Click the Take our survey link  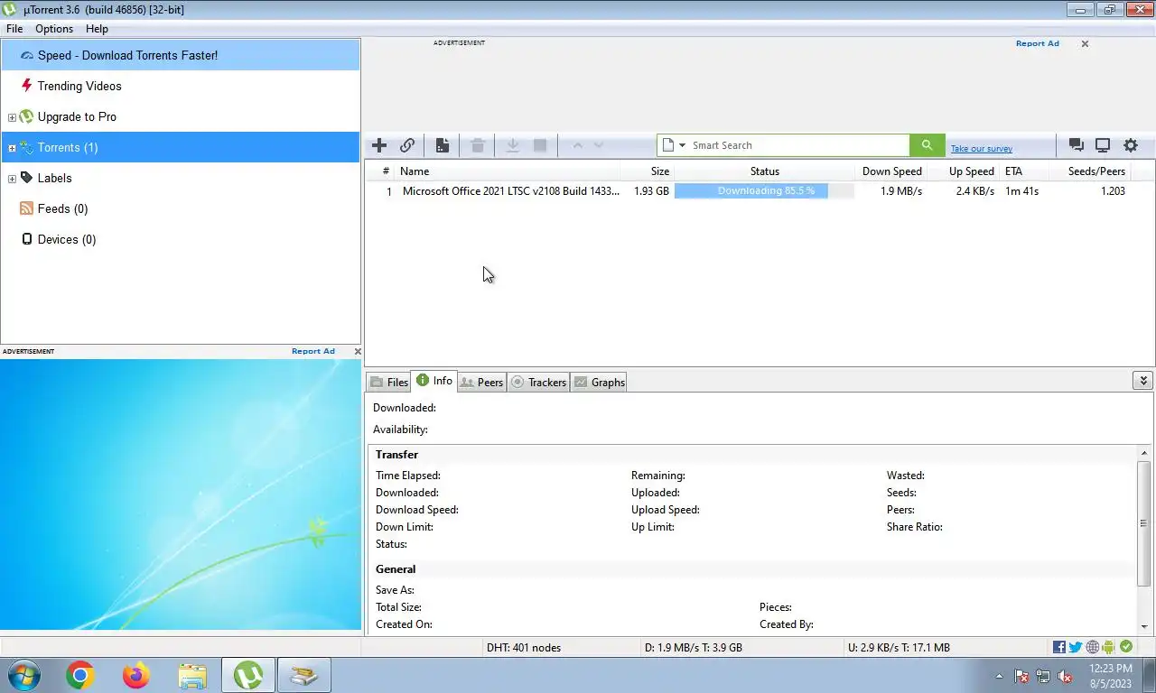pos(982,149)
